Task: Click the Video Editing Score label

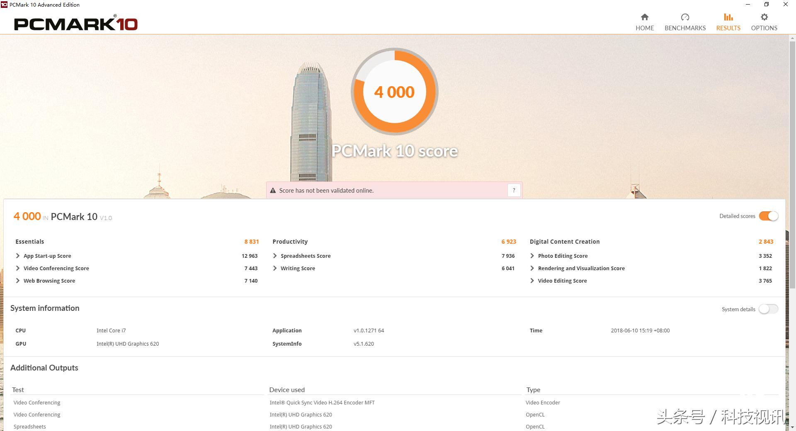Action: click(x=562, y=281)
